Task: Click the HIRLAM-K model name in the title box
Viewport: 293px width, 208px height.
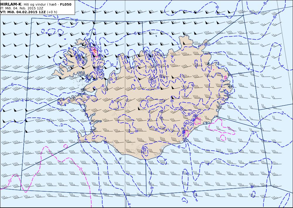Action: 11,4
